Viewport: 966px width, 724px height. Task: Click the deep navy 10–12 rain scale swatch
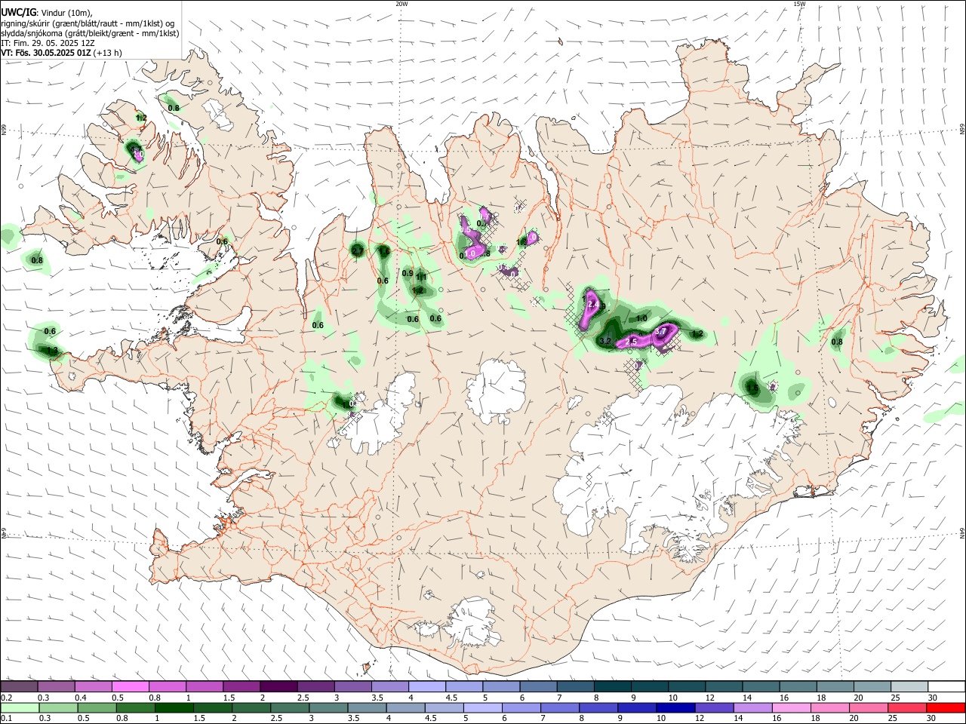tap(676, 708)
